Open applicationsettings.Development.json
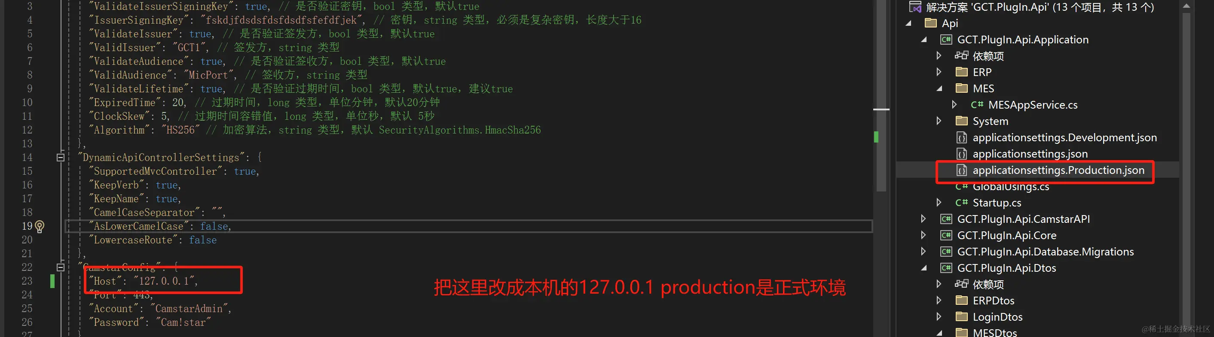This screenshot has width=1214, height=337. [1064, 137]
